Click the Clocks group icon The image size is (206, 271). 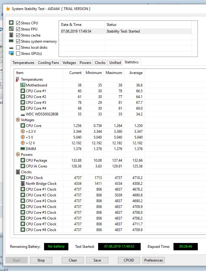(18, 172)
